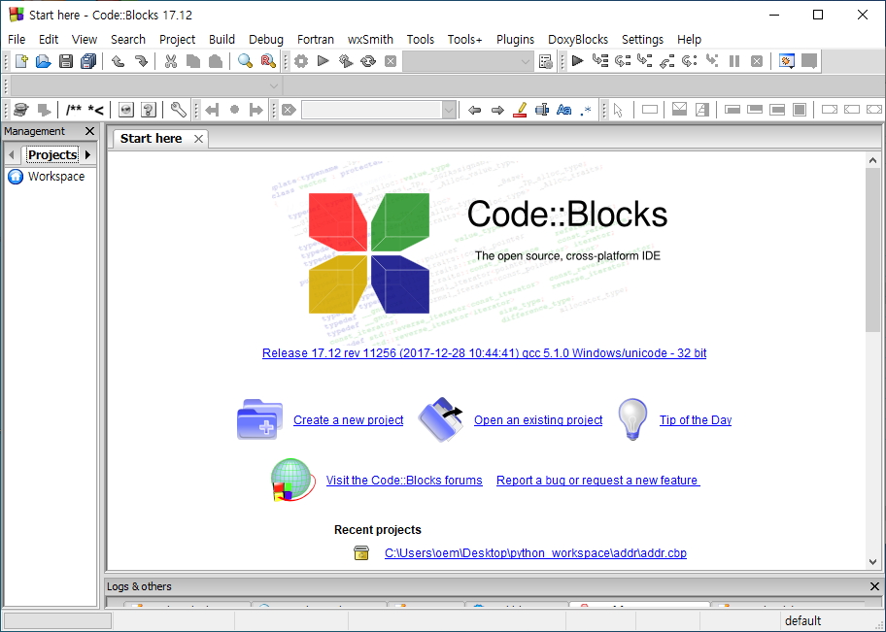Toggle match case Aa option
The height and width of the screenshot is (632, 886).
pos(563,110)
